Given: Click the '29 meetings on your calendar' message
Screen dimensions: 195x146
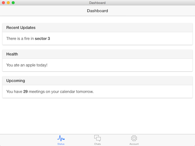Looking at the screenshot, I should pos(50,91).
